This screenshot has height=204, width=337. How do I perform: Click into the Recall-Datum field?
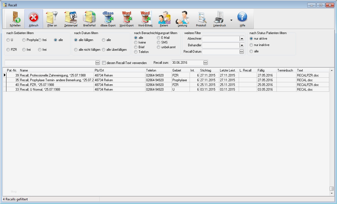[x=221, y=52]
